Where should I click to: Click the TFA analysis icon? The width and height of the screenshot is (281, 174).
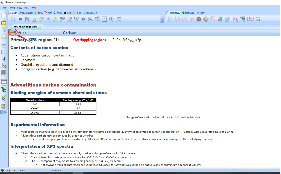coord(69,19)
